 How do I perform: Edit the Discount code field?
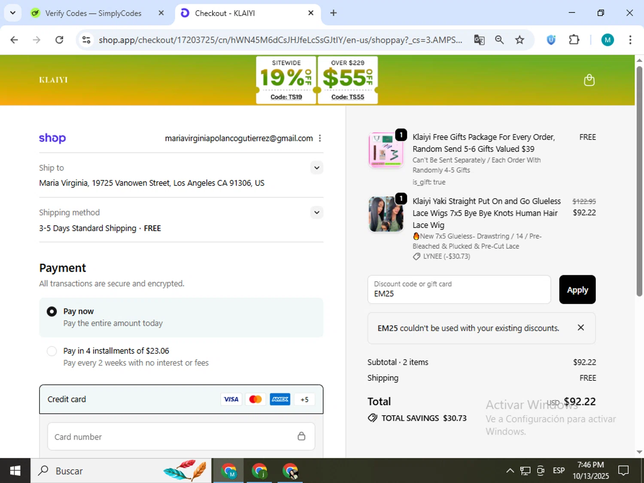(x=459, y=289)
